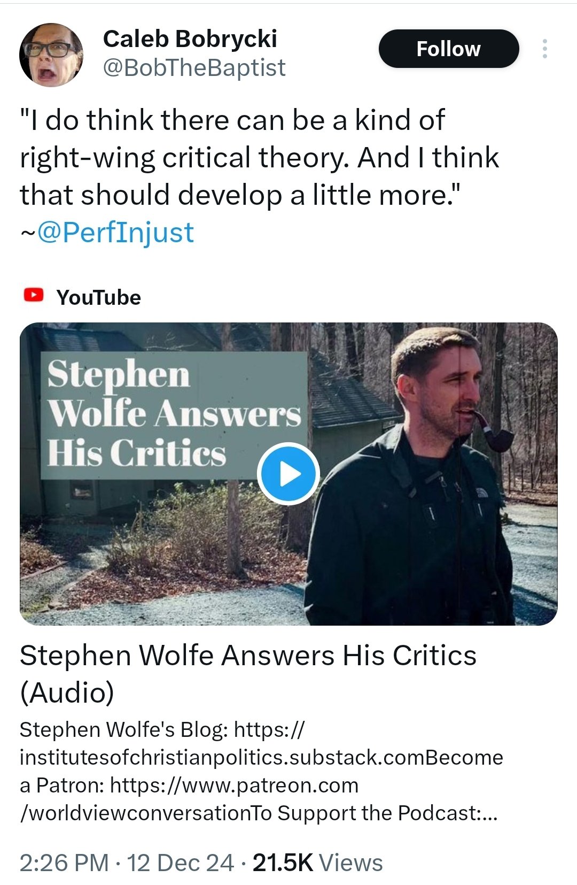The width and height of the screenshot is (577, 885).
Task: Click the Caleb Bobrycki display name
Action: (x=190, y=39)
